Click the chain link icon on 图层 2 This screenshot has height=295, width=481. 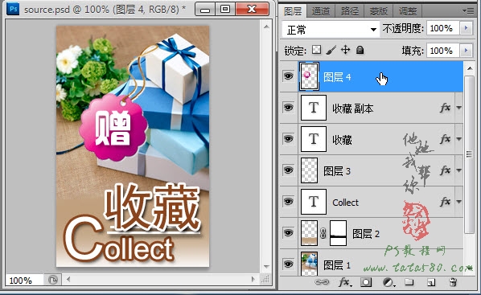coord(323,234)
